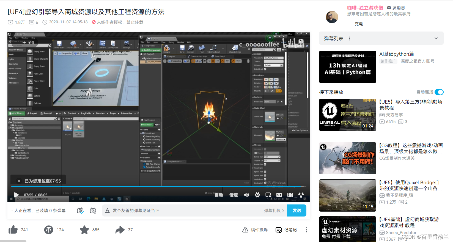Open AI基础python篇 title link

pos(397,54)
